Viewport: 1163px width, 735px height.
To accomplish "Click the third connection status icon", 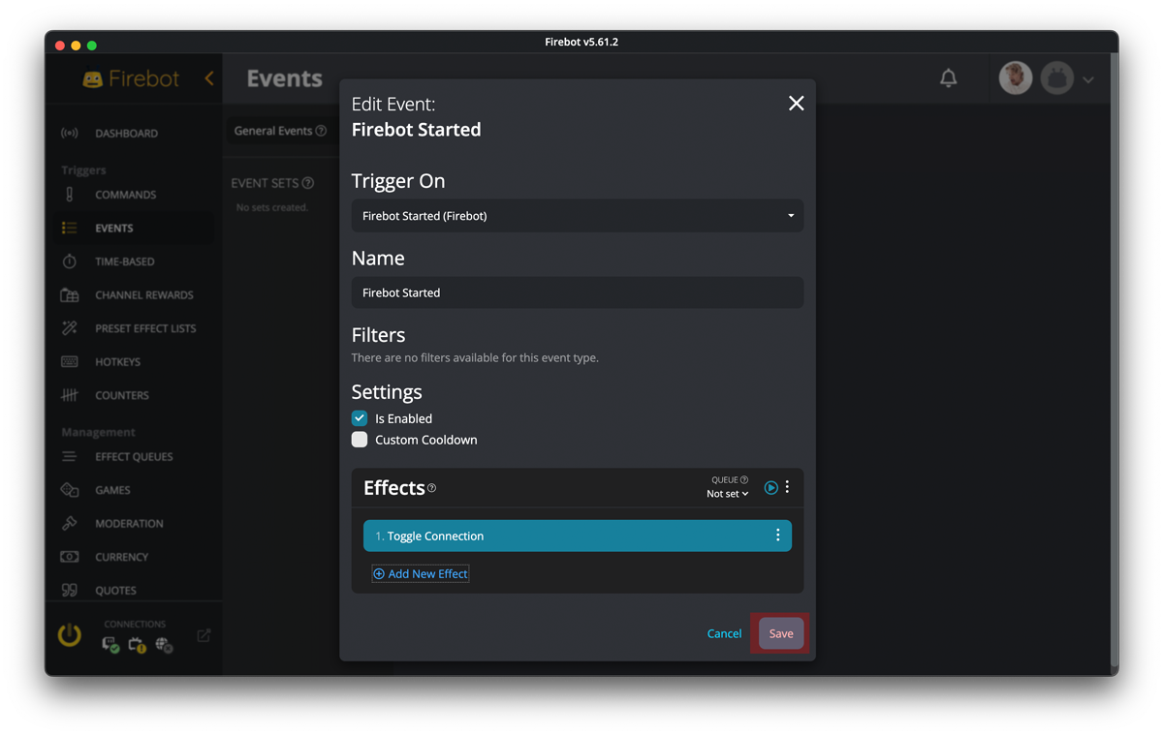I will (x=164, y=644).
